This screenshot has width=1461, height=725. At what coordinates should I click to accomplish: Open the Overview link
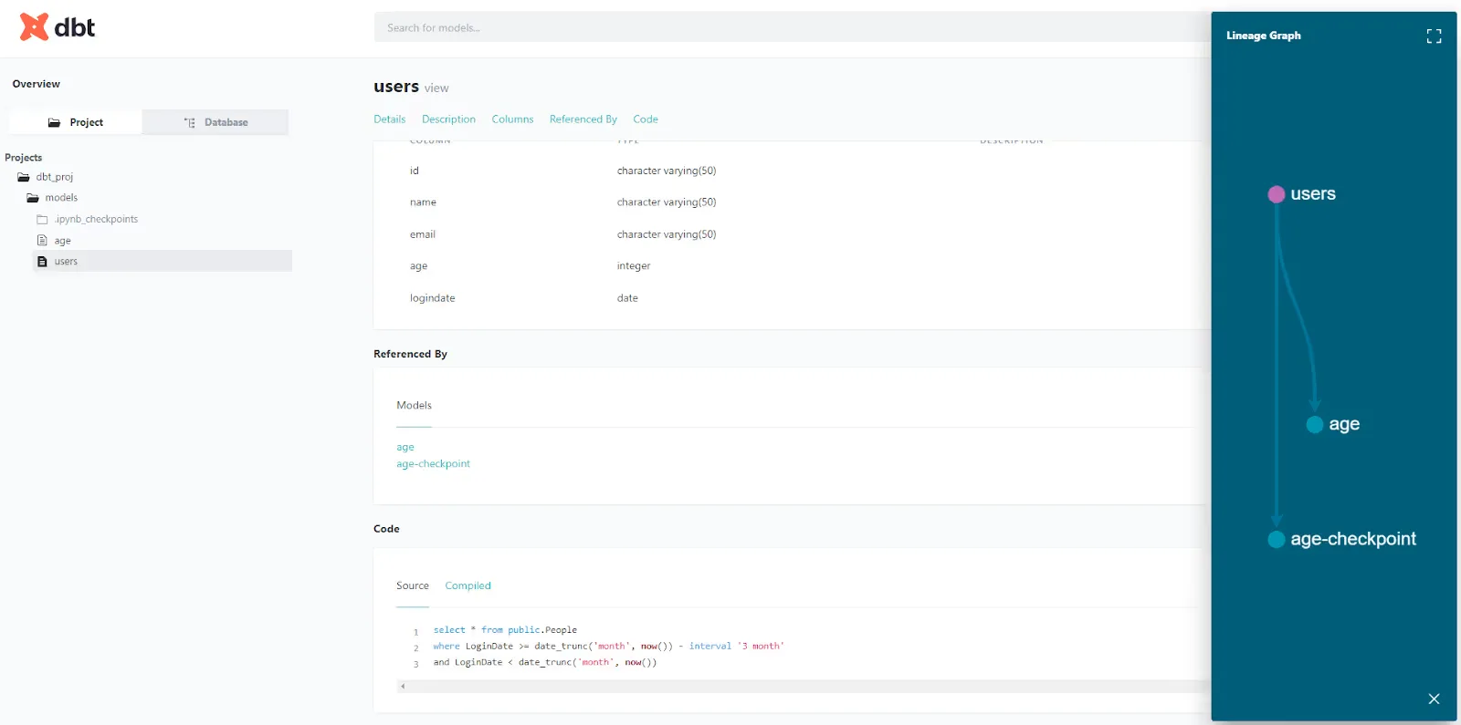tap(37, 84)
